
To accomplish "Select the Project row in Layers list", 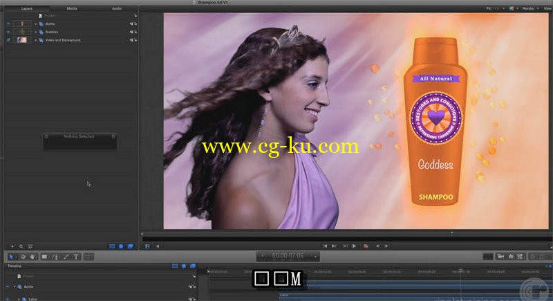I will tap(71, 15).
